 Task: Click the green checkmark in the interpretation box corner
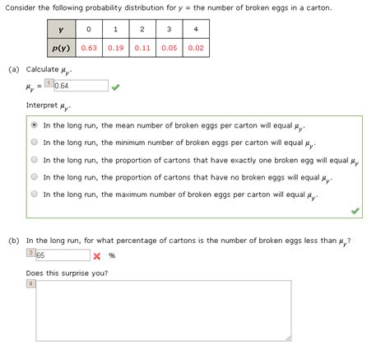[x=355, y=211]
